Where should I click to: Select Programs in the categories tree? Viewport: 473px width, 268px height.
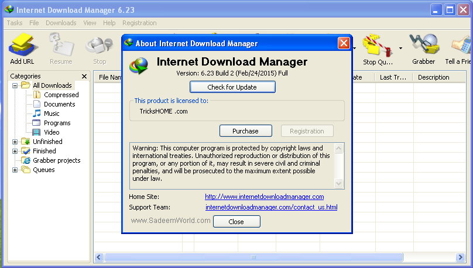(x=57, y=123)
